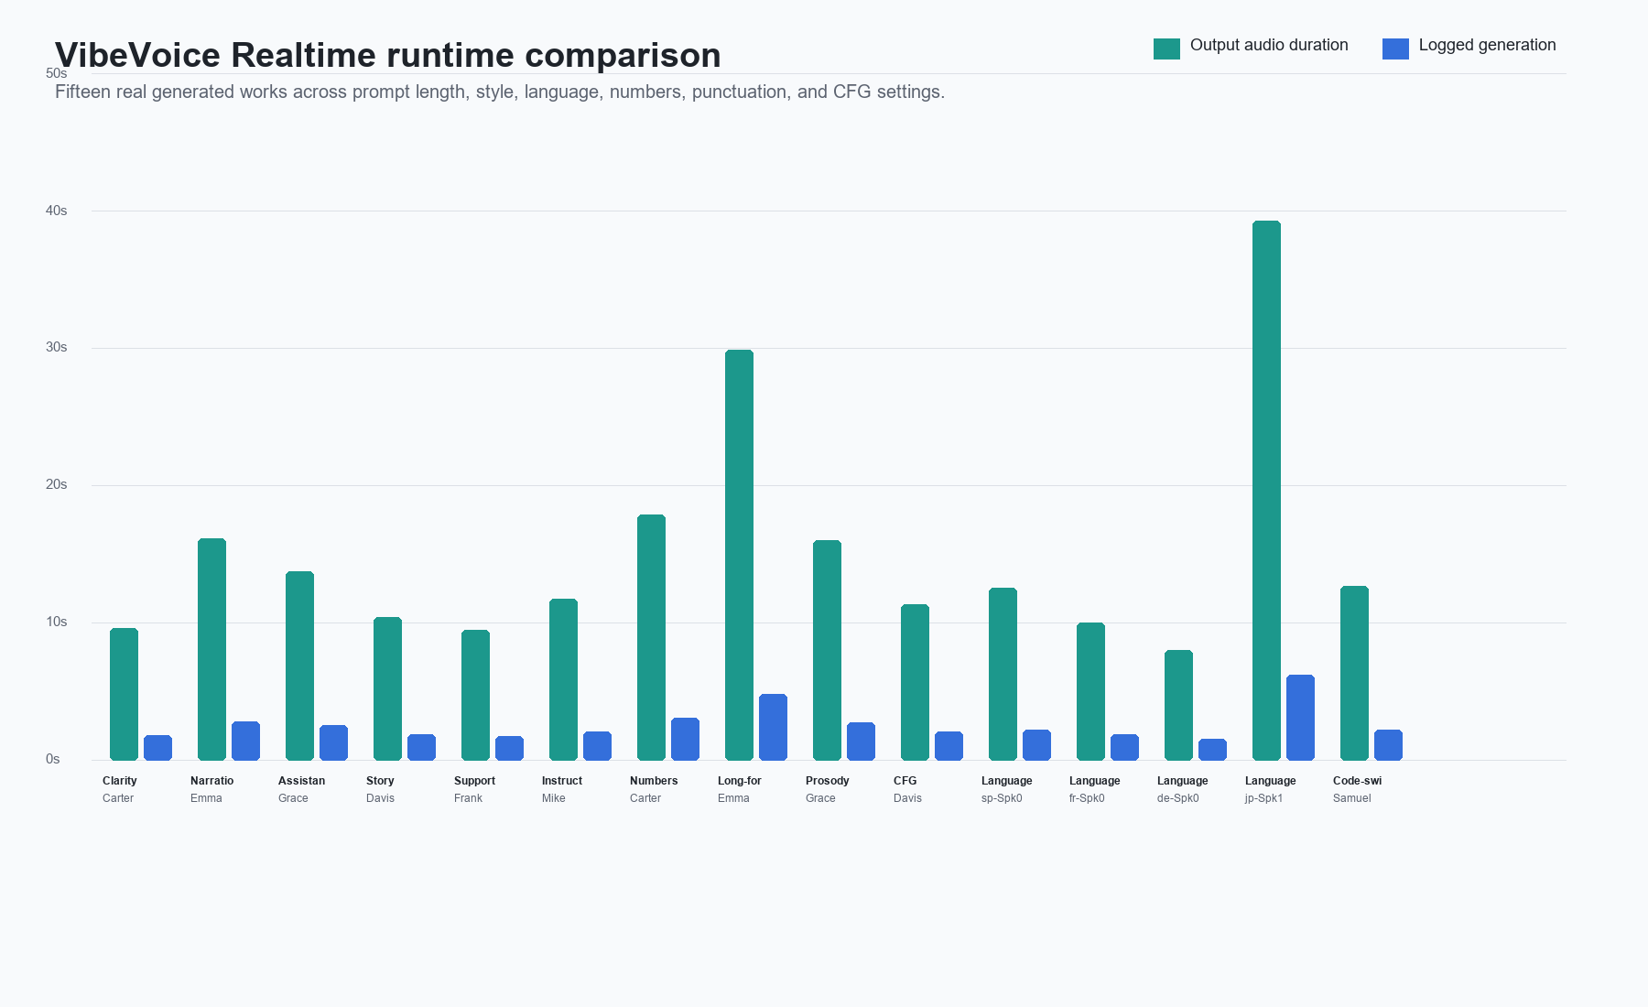This screenshot has width=1648, height=1007.
Task: Click the 'sp-Spk0' speaker label
Action: [x=1002, y=798]
